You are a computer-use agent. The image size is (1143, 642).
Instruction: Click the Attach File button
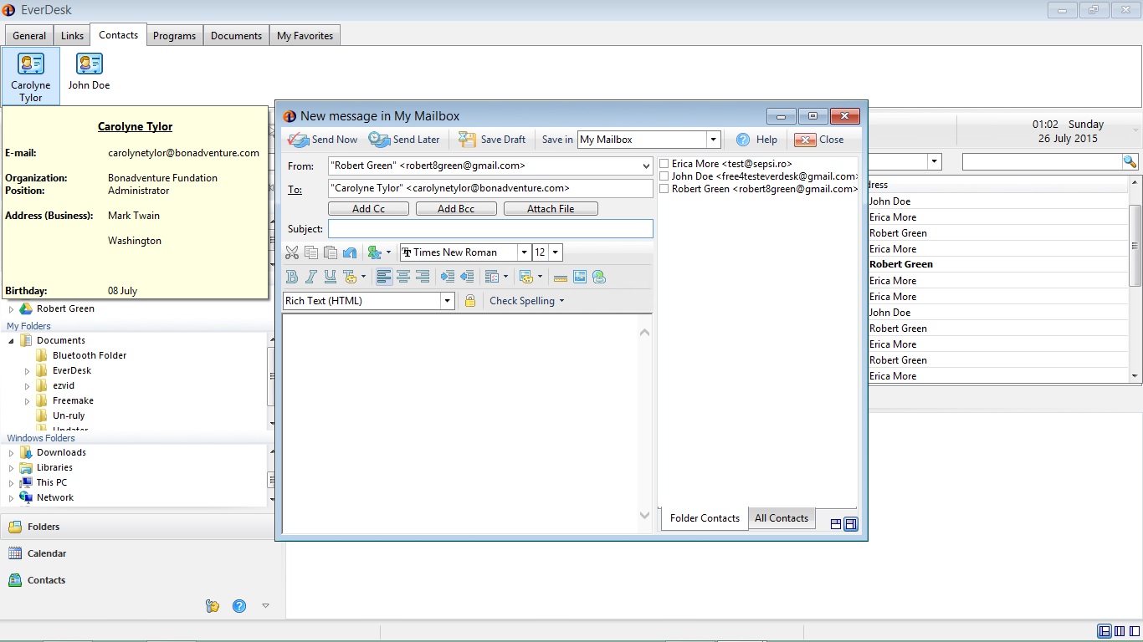[x=551, y=208]
